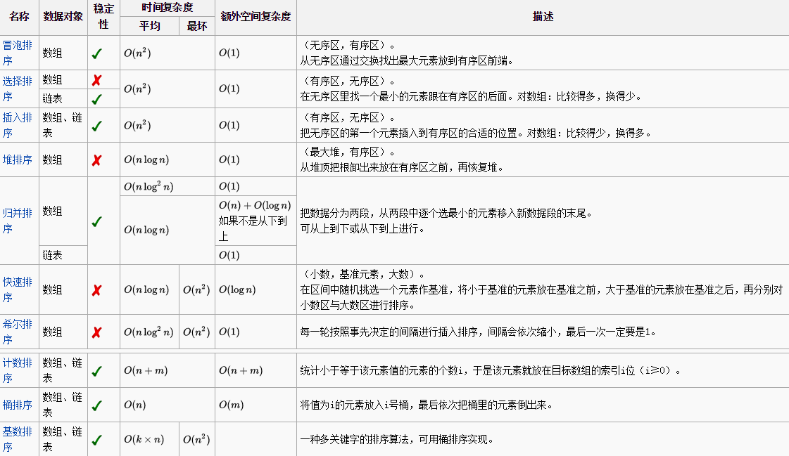Click worst-case O(n²) in 希尔排序 row
Screen dimensions: 789x456
point(196,332)
